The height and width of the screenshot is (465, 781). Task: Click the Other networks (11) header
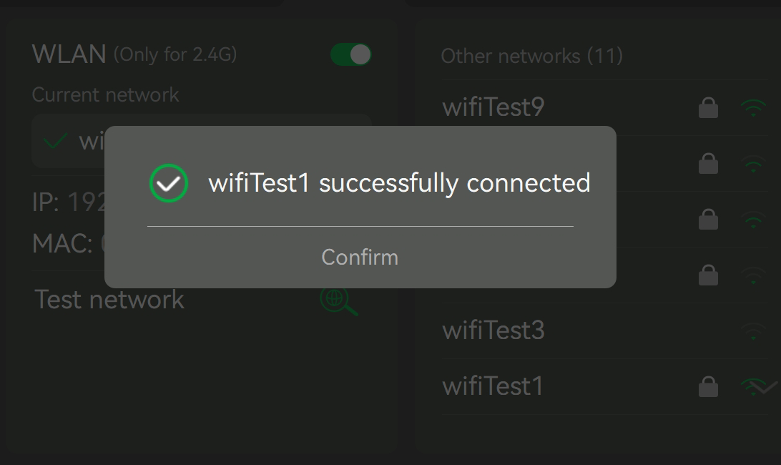(x=532, y=56)
